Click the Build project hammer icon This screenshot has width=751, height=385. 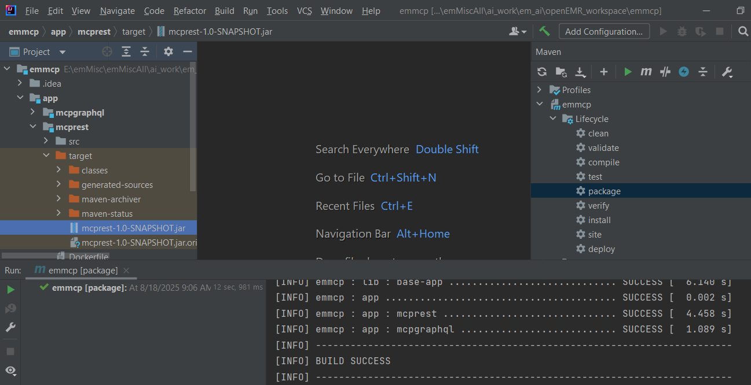point(544,31)
